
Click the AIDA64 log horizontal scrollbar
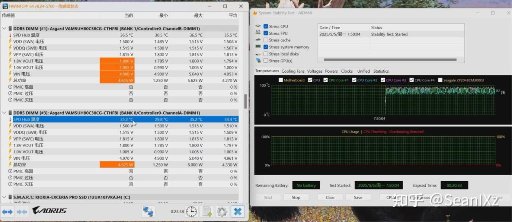coord(390,60)
